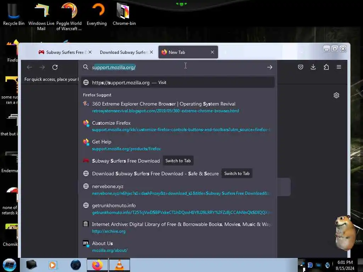
Task: Open Internet Archive suggestion
Action: (x=178, y=228)
